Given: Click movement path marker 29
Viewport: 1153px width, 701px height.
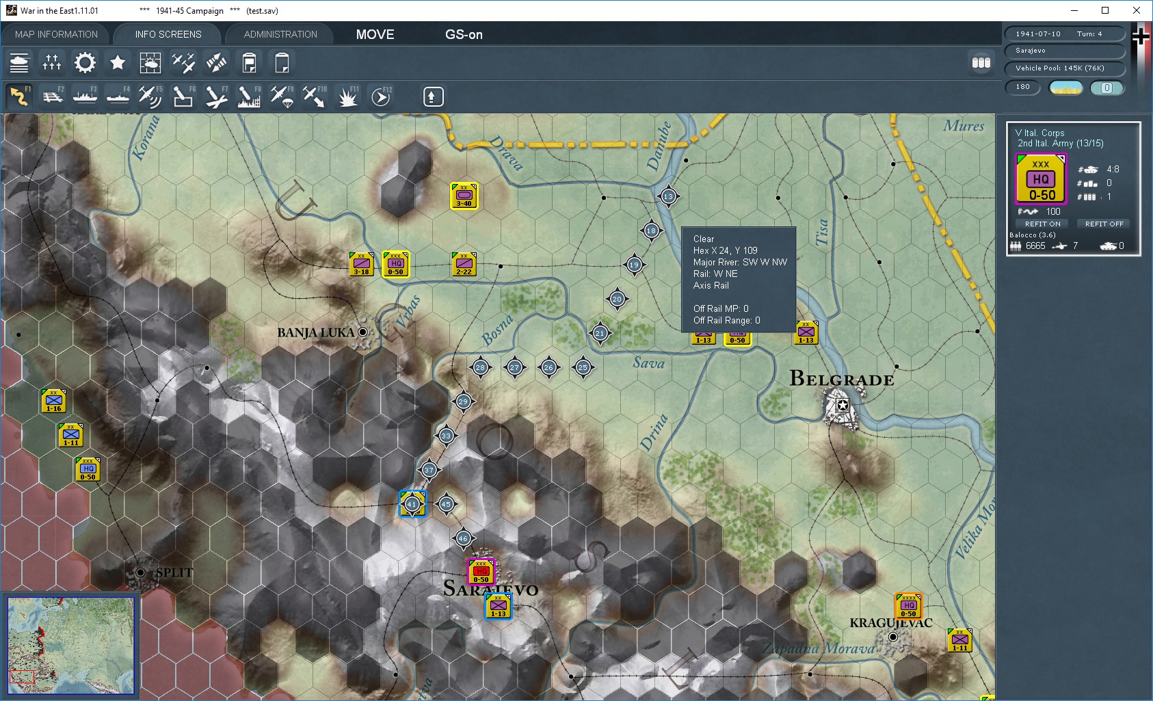Looking at the screenshot, I should point(463,401).
